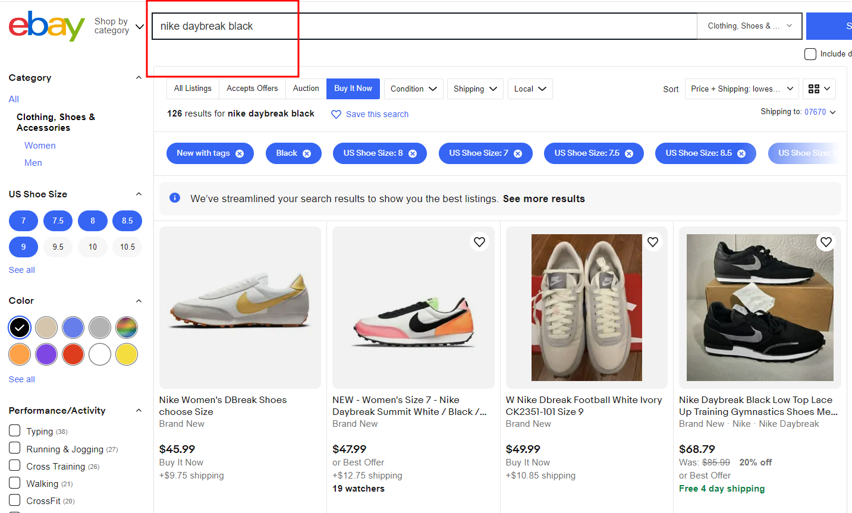852x513 pixels.
Task: Enable the Cross Training filter
Action: coord(15,465)
